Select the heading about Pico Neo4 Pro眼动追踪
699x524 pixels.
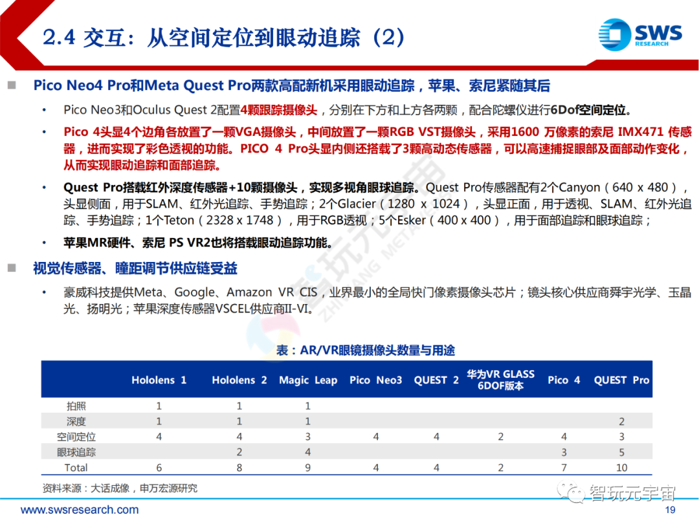(x=291, y=85)
